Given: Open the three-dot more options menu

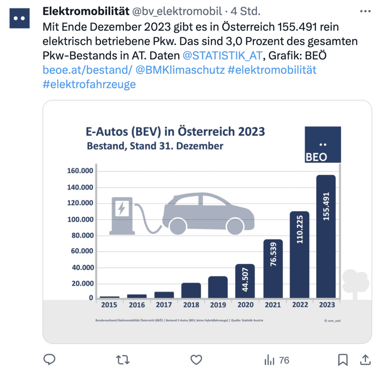Looking at the screenshot, I should 365,11.
